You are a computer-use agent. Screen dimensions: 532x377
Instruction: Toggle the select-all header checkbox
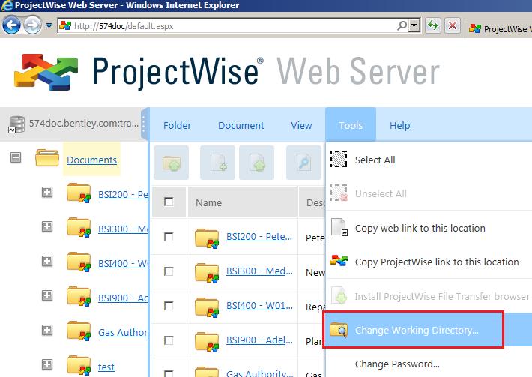[x=169, y=202]
